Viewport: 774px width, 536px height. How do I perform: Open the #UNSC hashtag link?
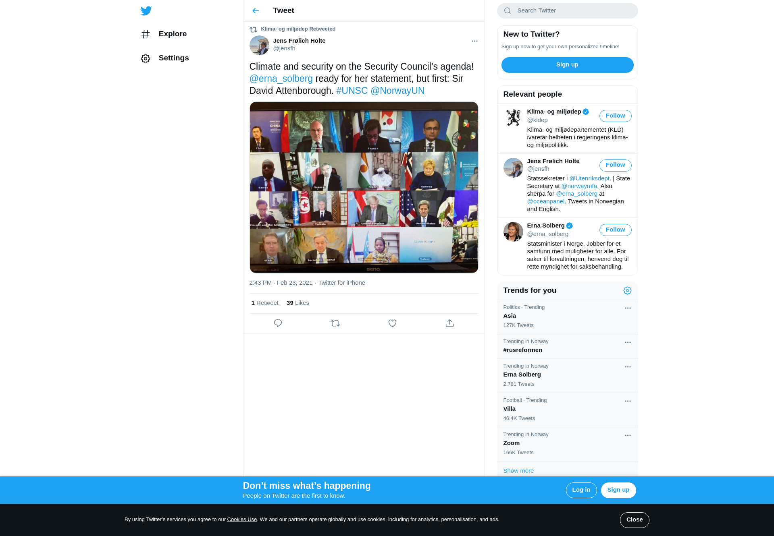(352, 91)
